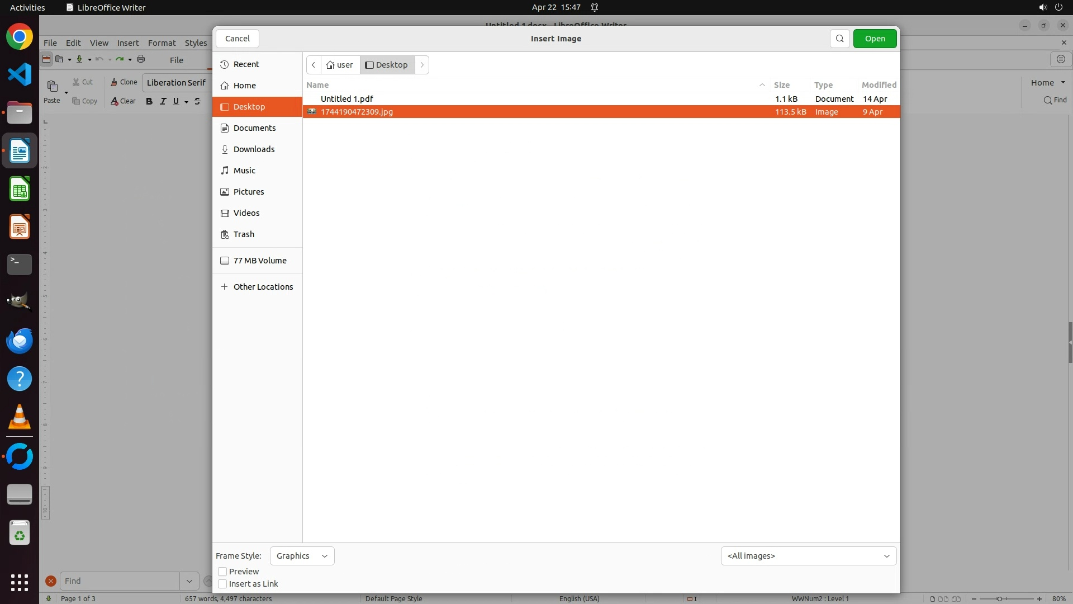Image resolution: width=1073 pixels, height=604 pixels.
Task: Check the Insert as Link option
Action: click(x=222, y=584)
